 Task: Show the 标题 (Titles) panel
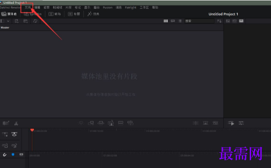coord(74,14)
